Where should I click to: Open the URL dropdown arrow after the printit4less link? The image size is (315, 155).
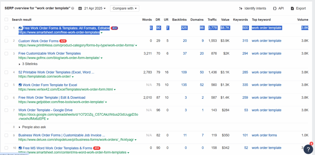pyautogui.click(x=136, y=46)
